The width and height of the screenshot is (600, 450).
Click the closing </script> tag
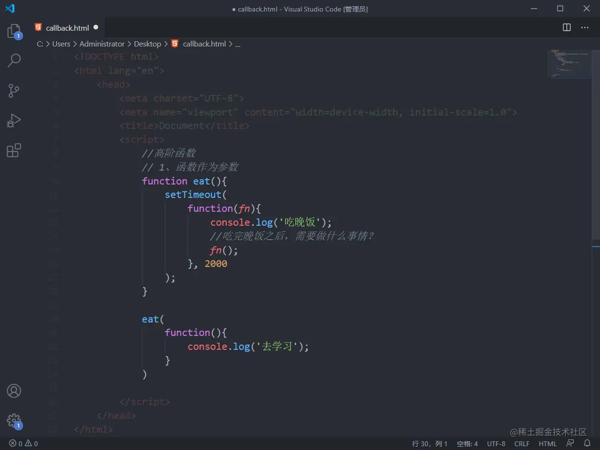click(145, 402)
